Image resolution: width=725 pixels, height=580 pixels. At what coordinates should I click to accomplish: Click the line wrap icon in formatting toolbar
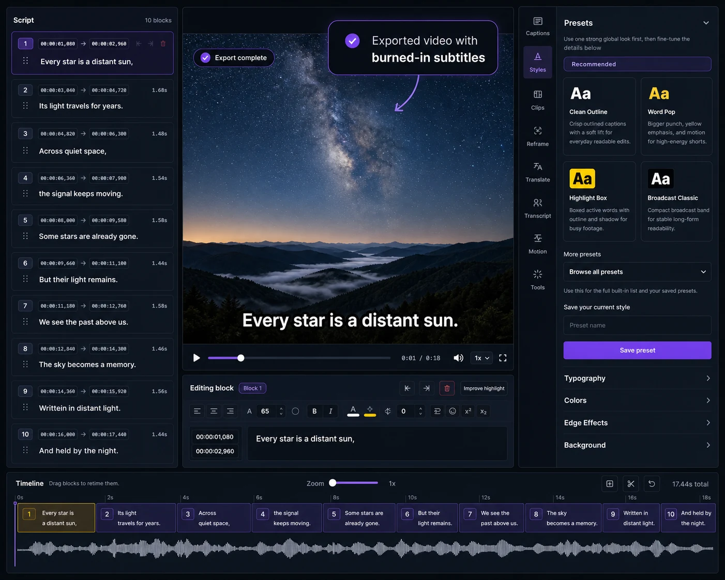click(x=437, y=411)
